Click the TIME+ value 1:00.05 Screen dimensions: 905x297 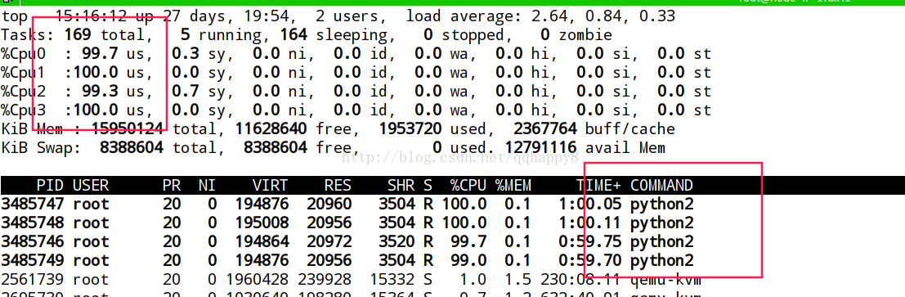click(x=590, y=204)
